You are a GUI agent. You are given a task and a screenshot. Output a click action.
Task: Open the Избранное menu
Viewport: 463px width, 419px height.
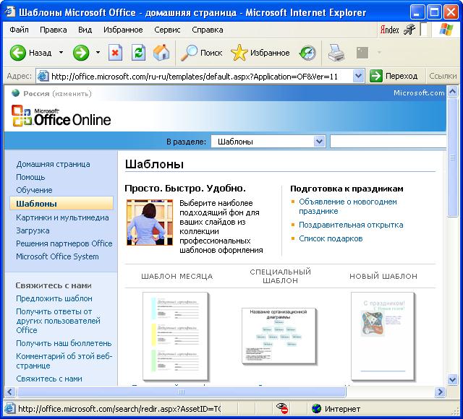pos(123,30)
